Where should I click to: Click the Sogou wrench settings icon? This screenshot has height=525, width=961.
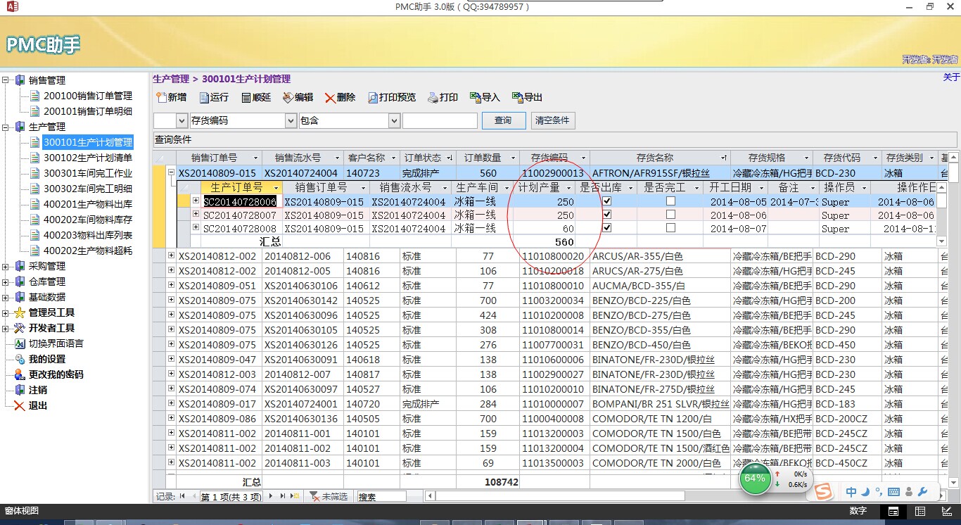[923, 492]
